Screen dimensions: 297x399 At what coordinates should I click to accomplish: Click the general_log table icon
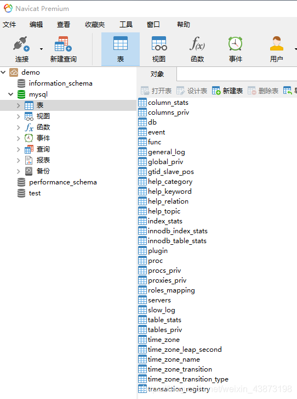point(142,152)
